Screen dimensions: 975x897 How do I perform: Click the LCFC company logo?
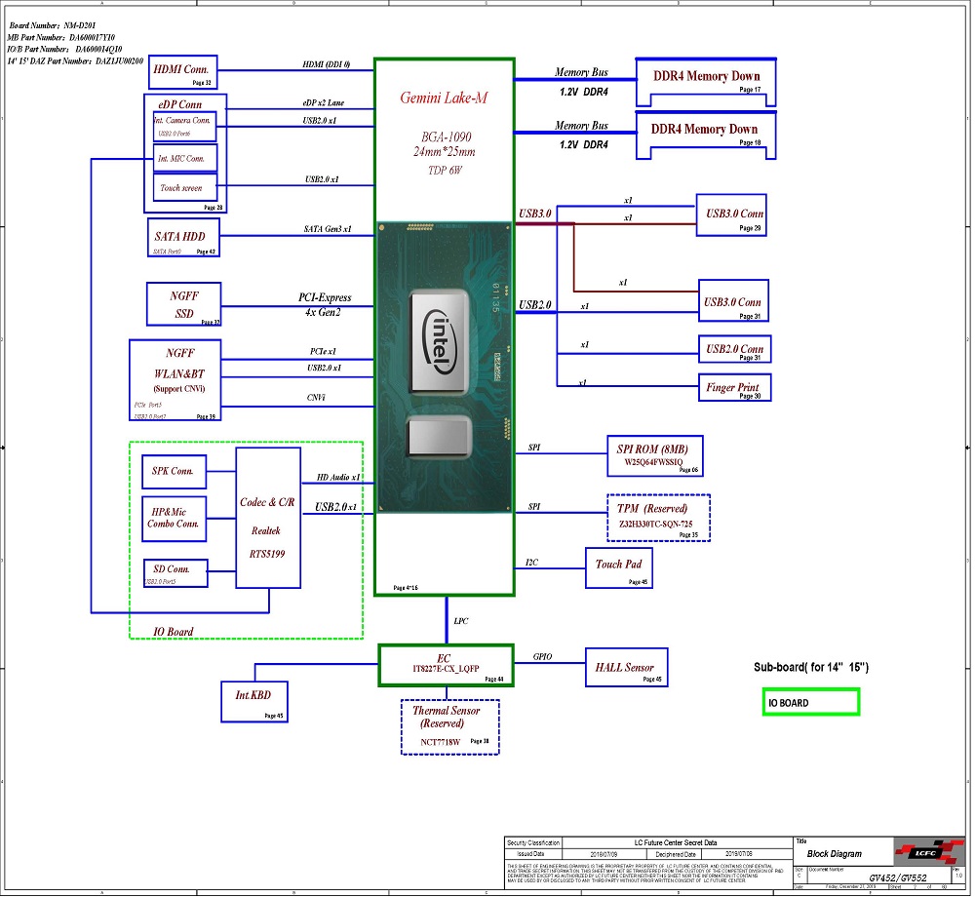[x=928, y=852]
